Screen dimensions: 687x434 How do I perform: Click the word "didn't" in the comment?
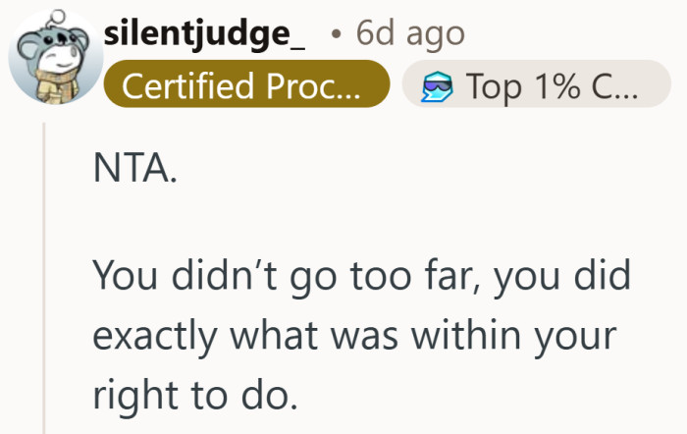(222, 279)
